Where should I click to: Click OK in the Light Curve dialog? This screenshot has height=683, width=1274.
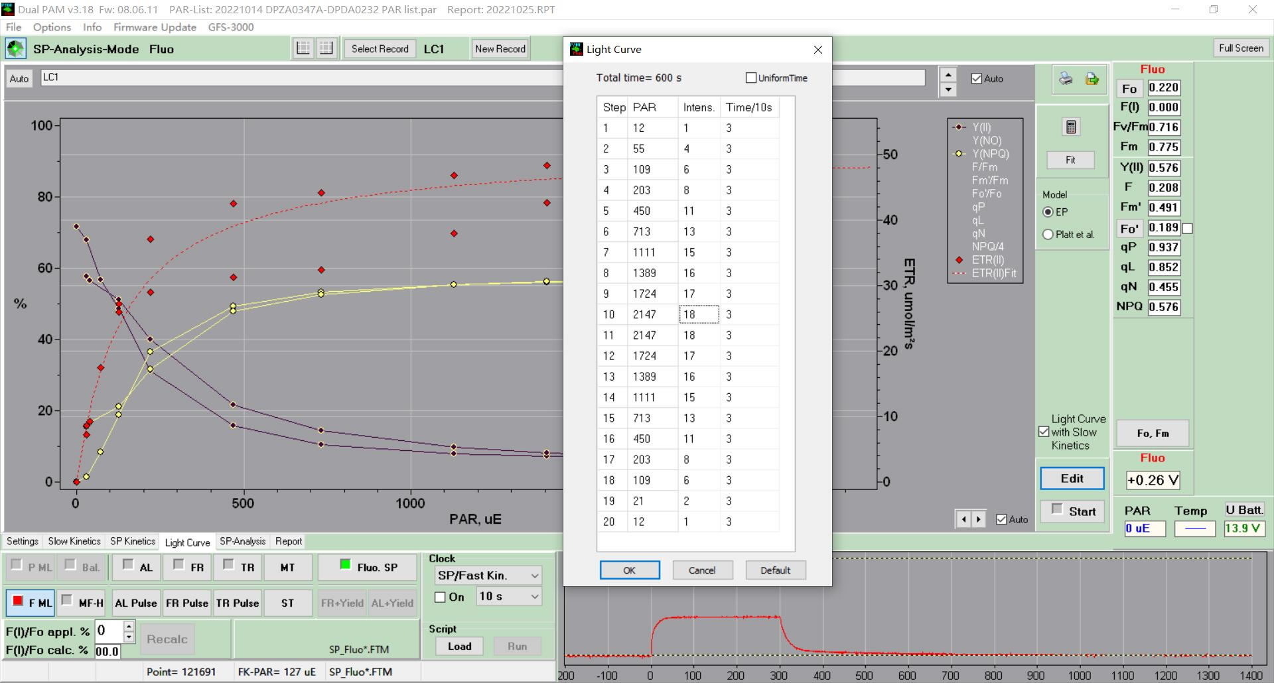pyautogui.click(x=629, y=570)
